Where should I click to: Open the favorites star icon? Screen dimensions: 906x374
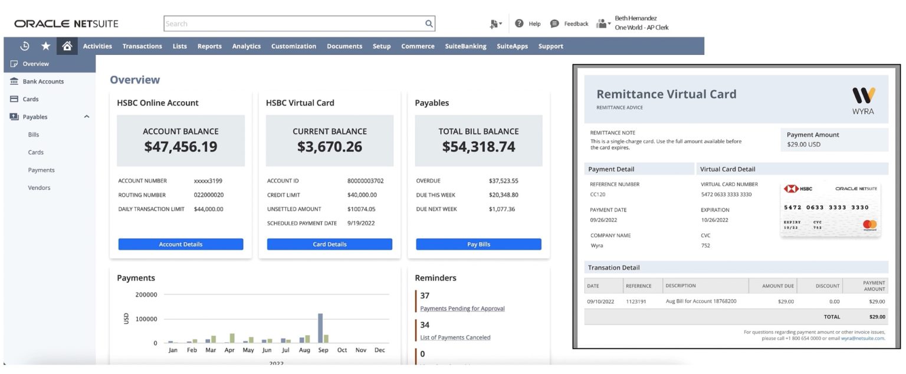click(x=45, y=45)
